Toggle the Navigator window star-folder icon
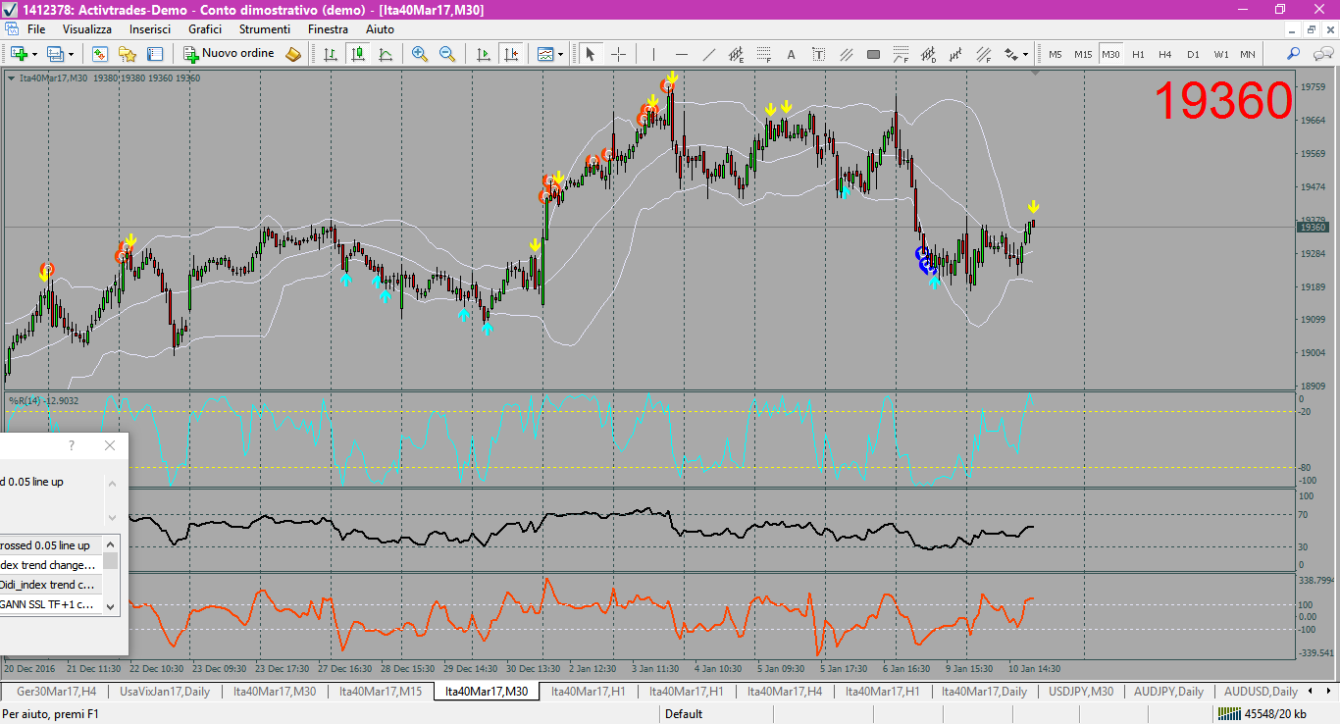1340x724 pixels. point(128,54)
